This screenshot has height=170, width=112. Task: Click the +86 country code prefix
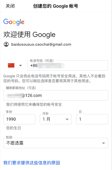[34, 65]
